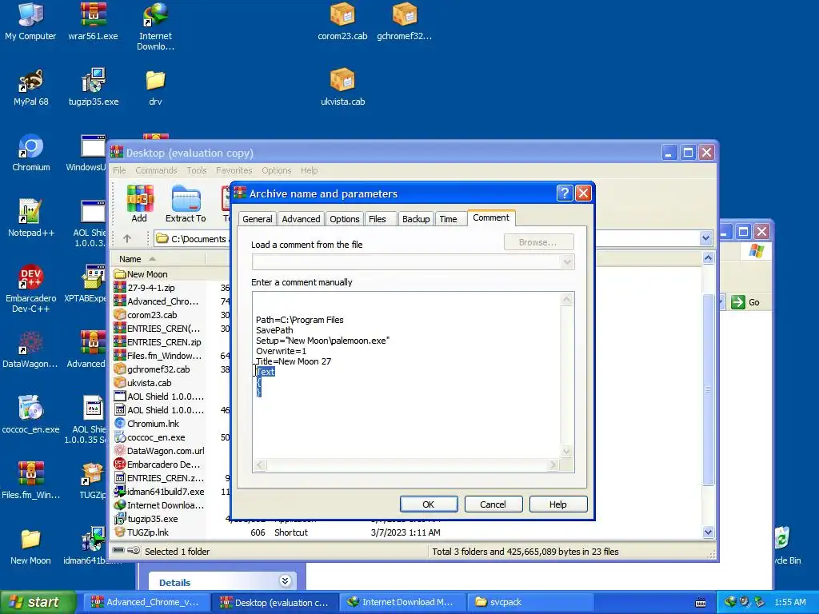Select tugzip35.exe desktop icon

point(94,87)
